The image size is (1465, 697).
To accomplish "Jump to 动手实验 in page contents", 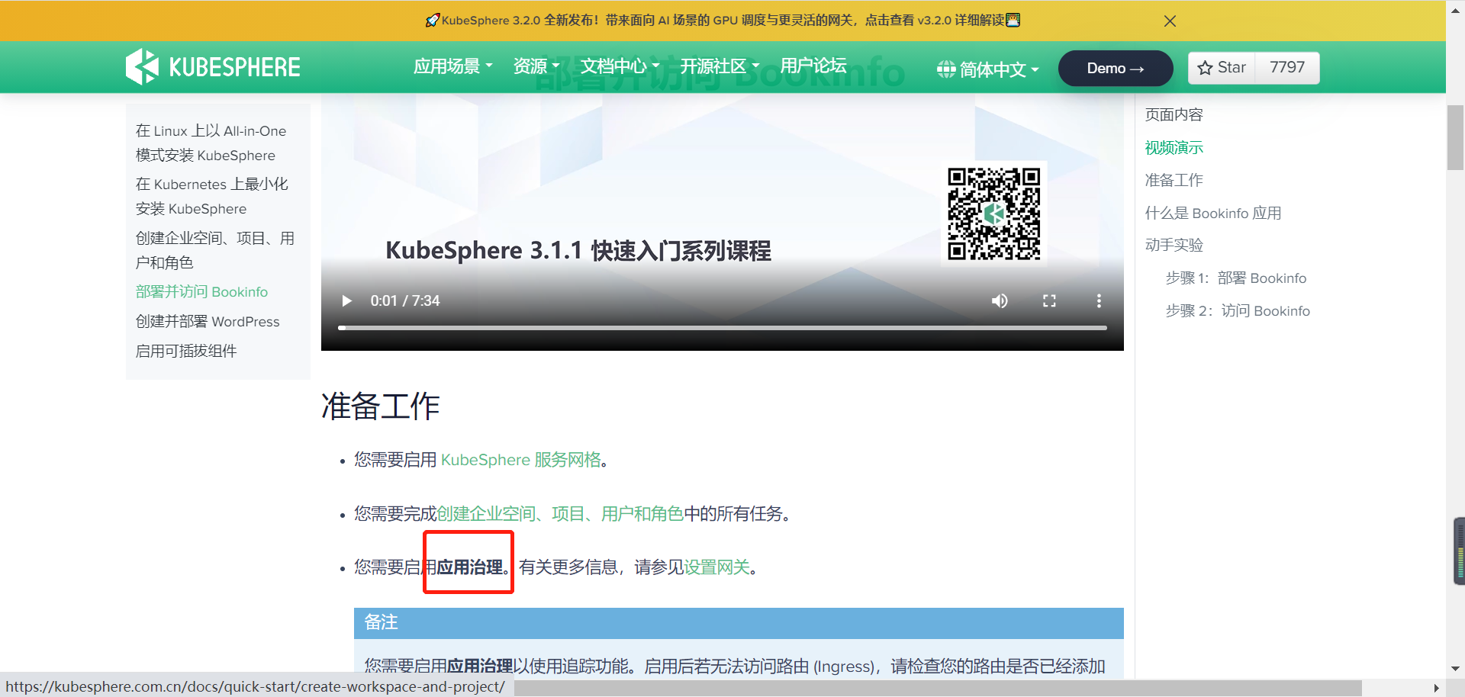I will point(1174,246).
